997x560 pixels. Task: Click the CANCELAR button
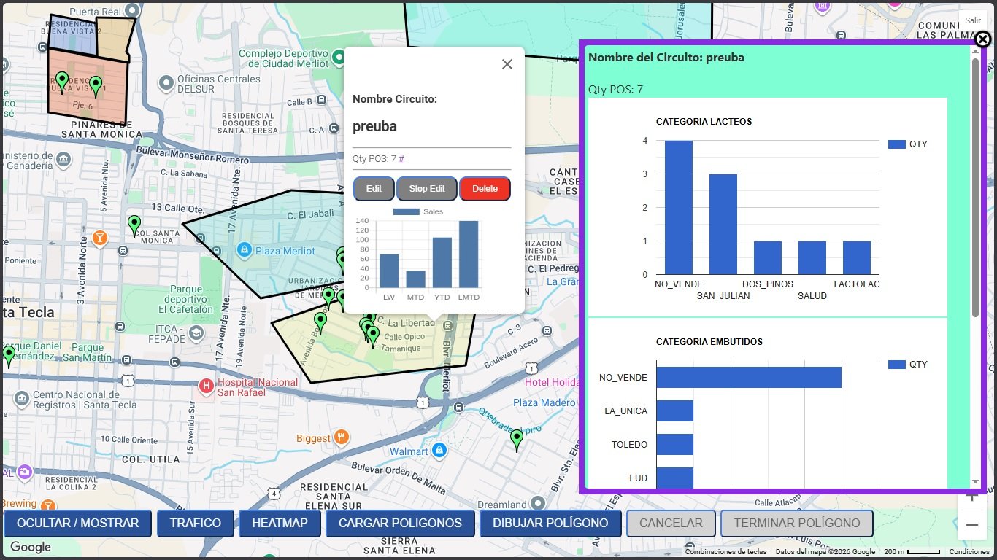pyautogui.click(x=671, y=523)
